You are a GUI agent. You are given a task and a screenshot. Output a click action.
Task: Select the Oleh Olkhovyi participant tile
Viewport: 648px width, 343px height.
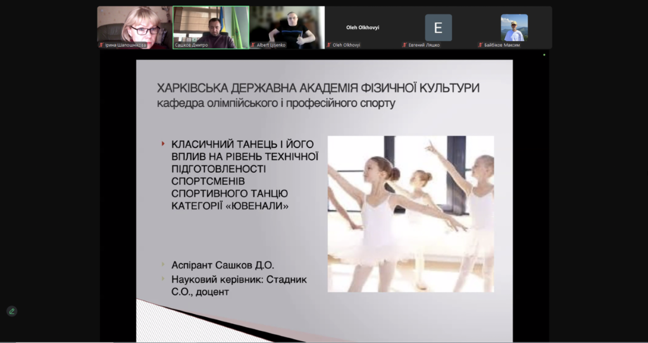click(x=363, y=28)
